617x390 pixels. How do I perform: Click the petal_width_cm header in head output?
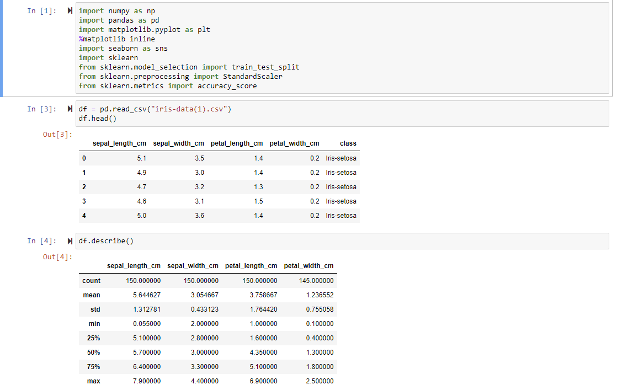point(294,143)
